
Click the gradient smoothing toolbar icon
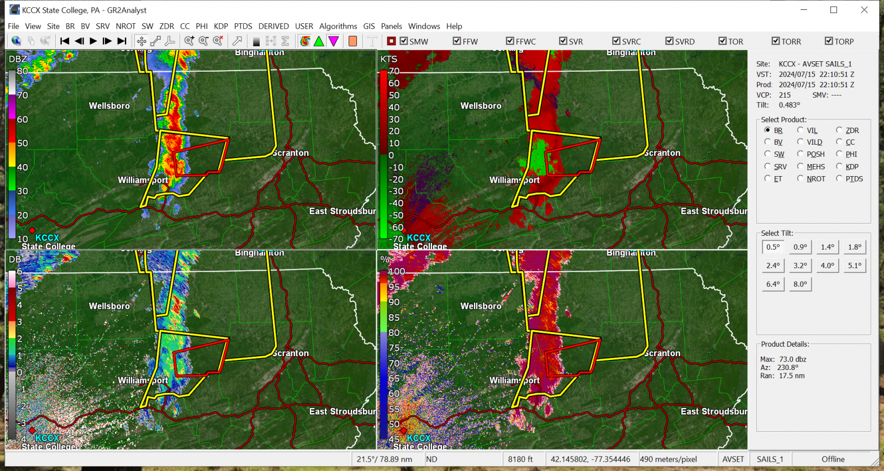(256, 41)
